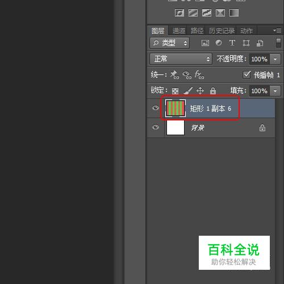284x284 pixels.
Task: Lock transparent pixels
Action: click(175, 91)
